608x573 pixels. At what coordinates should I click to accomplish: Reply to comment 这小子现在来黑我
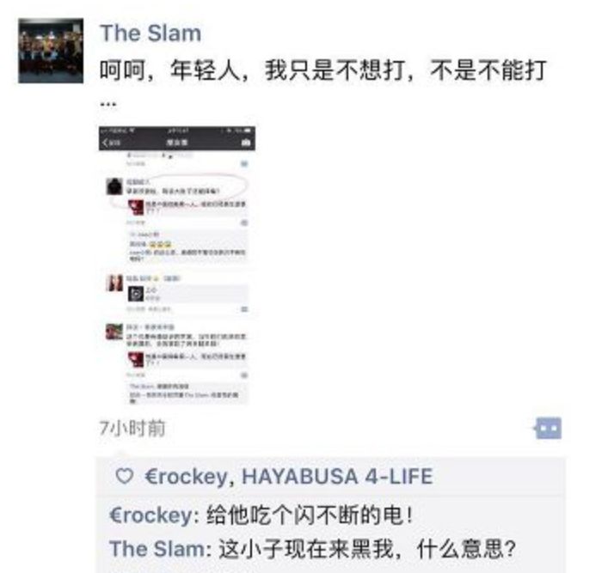coord(367,549)
